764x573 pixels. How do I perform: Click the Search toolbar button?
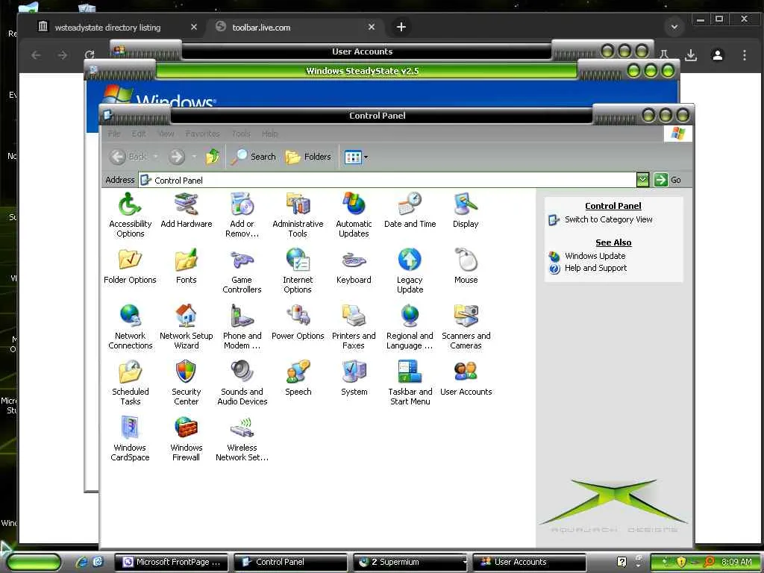point(254,157)
